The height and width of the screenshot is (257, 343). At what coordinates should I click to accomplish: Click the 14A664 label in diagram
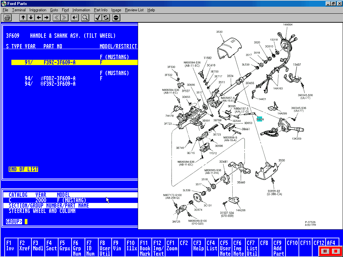tap(288, 24)
